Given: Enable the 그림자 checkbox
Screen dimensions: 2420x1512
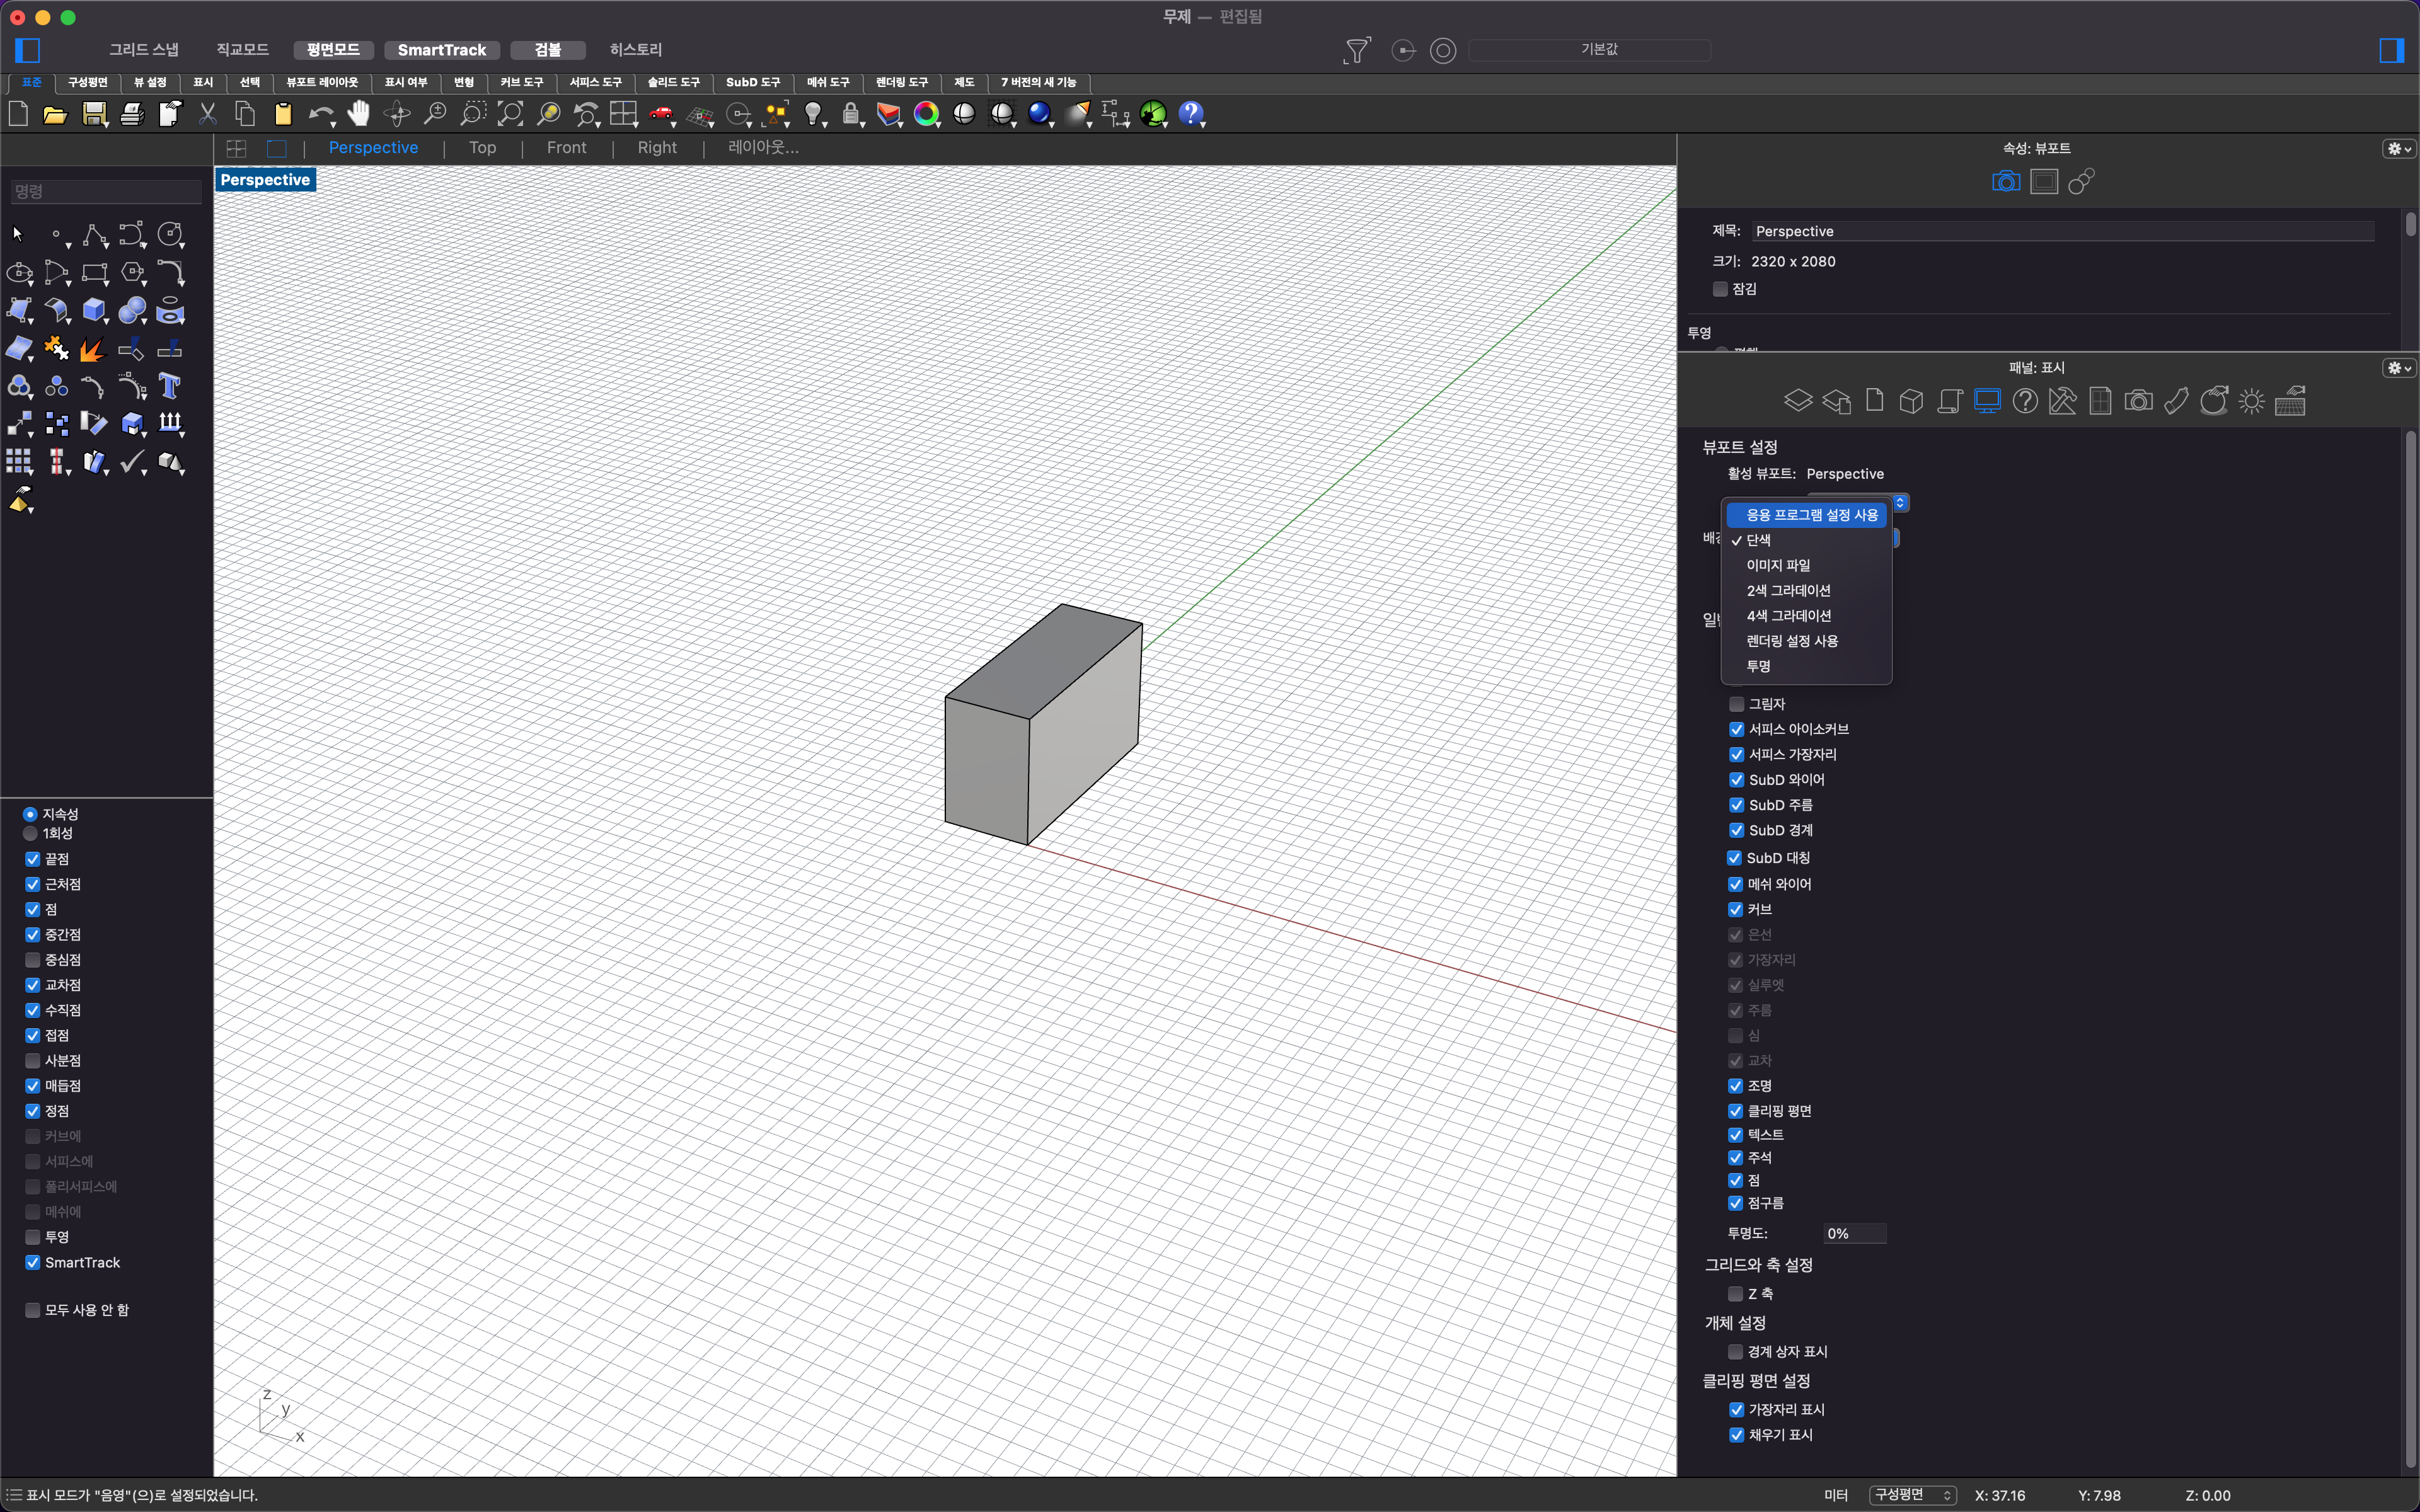Looking at the screenshot, I should click(1737, 704).
